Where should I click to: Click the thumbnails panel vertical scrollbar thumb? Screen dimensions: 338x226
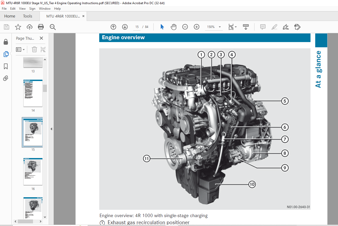(45, 88)
